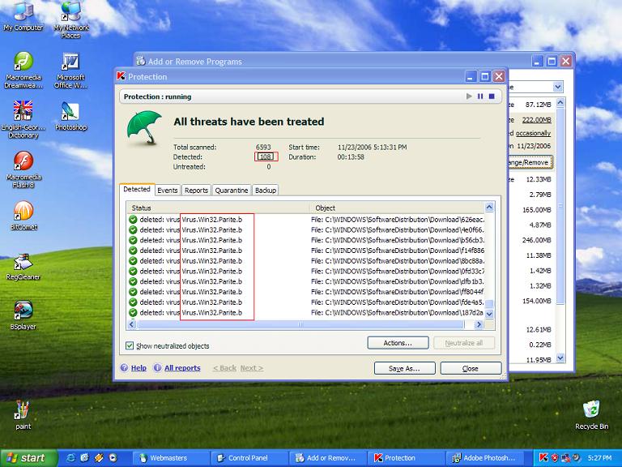Click the Add or Remove Programs taskbar button

pos(328,458)
